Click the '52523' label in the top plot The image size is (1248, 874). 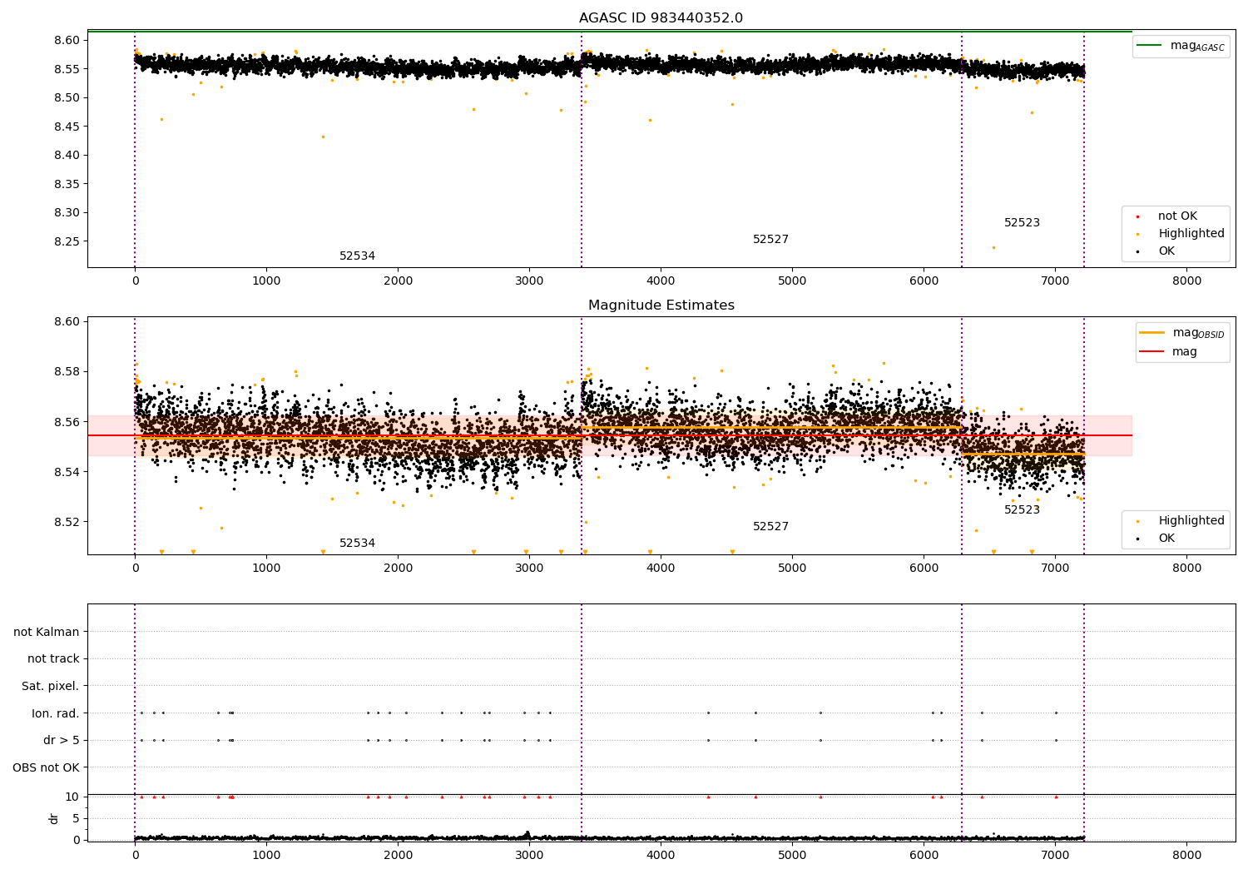(1022, 223)
